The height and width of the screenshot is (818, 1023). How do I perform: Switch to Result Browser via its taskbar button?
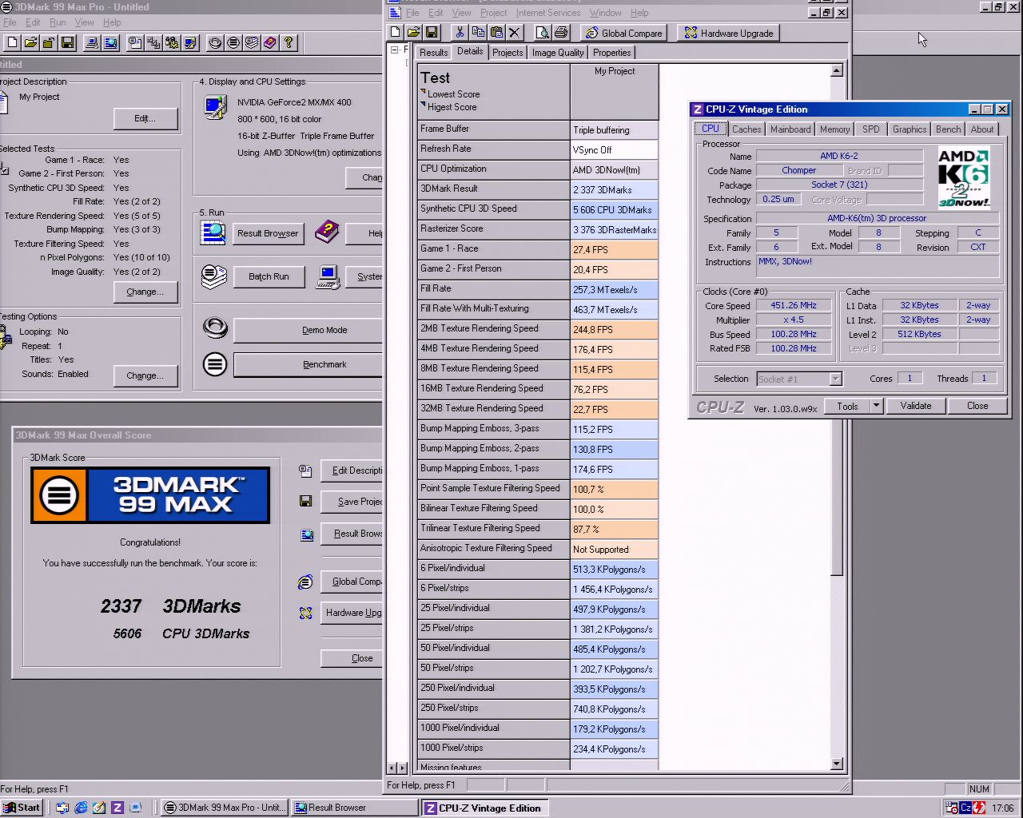tap(354, 808)
